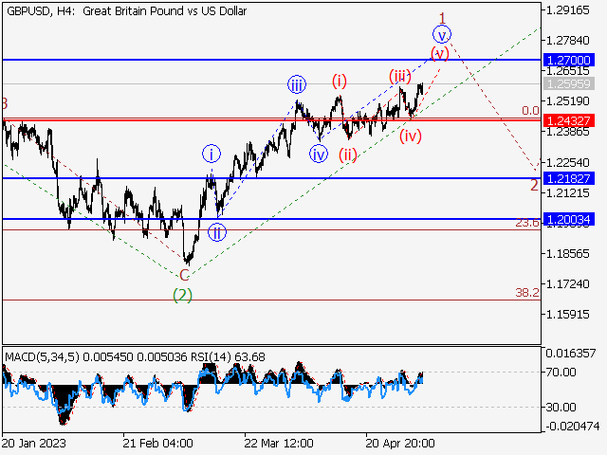Click the 1.23865 price axis value
The width and height of the screenshot is (607, 455).
(x=567, y=132)
